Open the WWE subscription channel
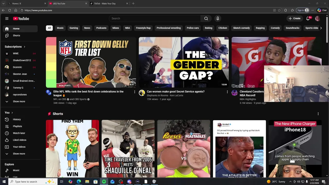Image resolution: width=329 pixels, height=185 pixels. click(20, 53)
